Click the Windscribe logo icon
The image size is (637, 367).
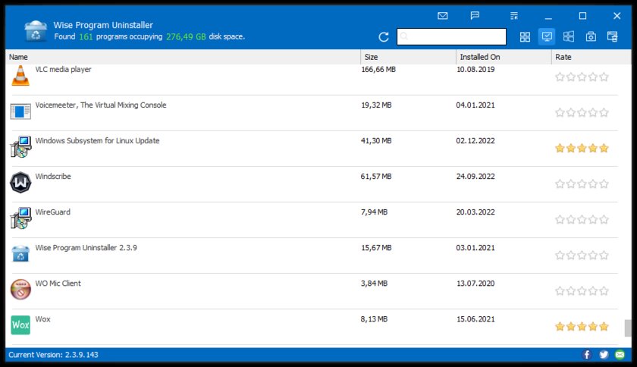point(20,183)
